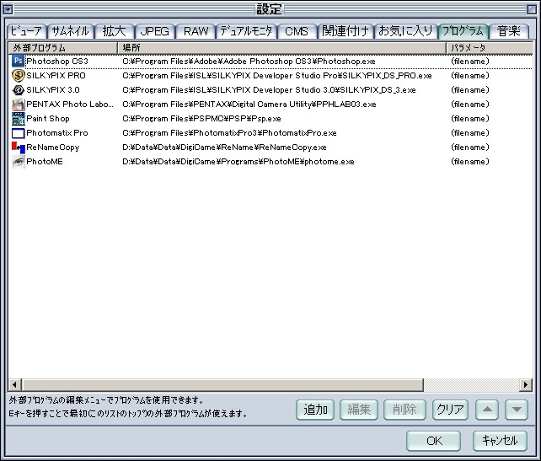The width and height of the screenshot is (541, 461).
Task: Click (filename) parameter in Paint Shop row
Action: click(x=470, y=119)
